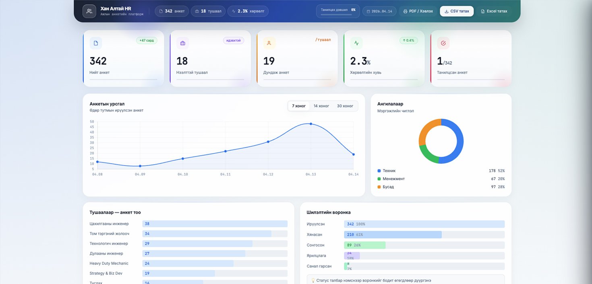Screen dimensions: 592x284
Task: Click the Дулааны инженер bar
Action: pos(194,253)
